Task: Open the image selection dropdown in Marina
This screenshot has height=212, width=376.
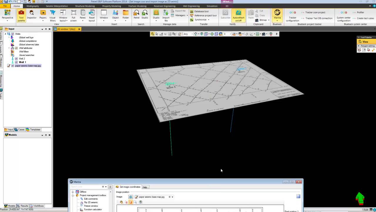Action: [x=172, y=197]
